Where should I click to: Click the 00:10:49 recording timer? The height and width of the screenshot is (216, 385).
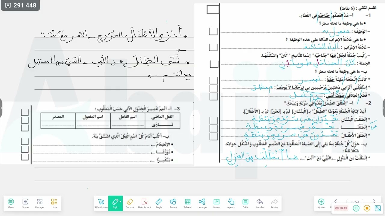coord(341,208)
